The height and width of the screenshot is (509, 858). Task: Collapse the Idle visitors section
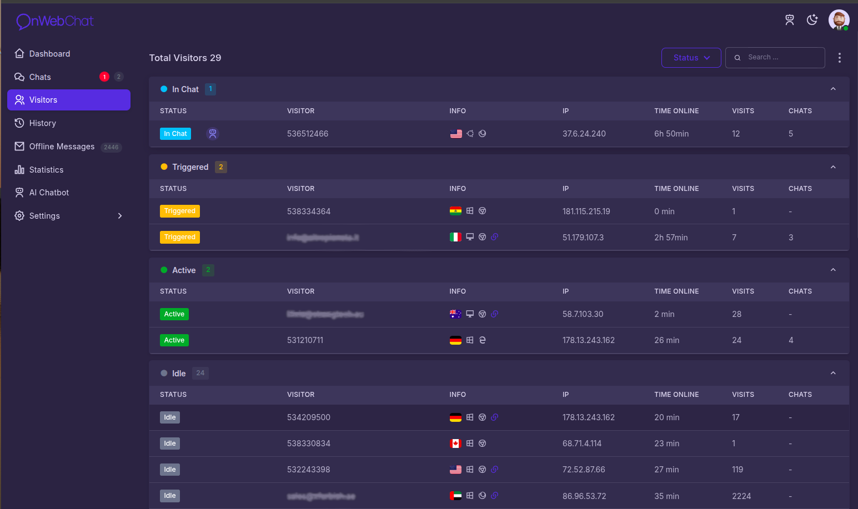pyautogui.click(x=832, y=374)
